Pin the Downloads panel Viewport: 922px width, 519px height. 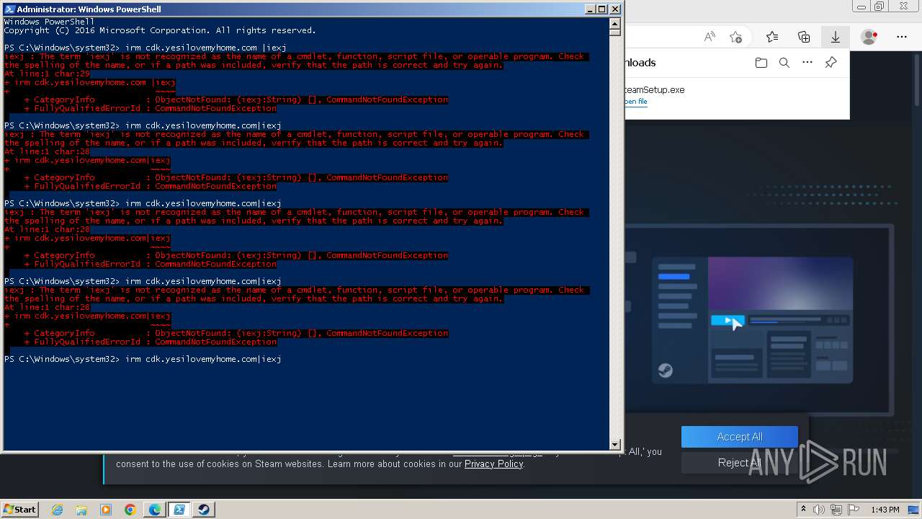pyautogui.click(x=831, y=63)
